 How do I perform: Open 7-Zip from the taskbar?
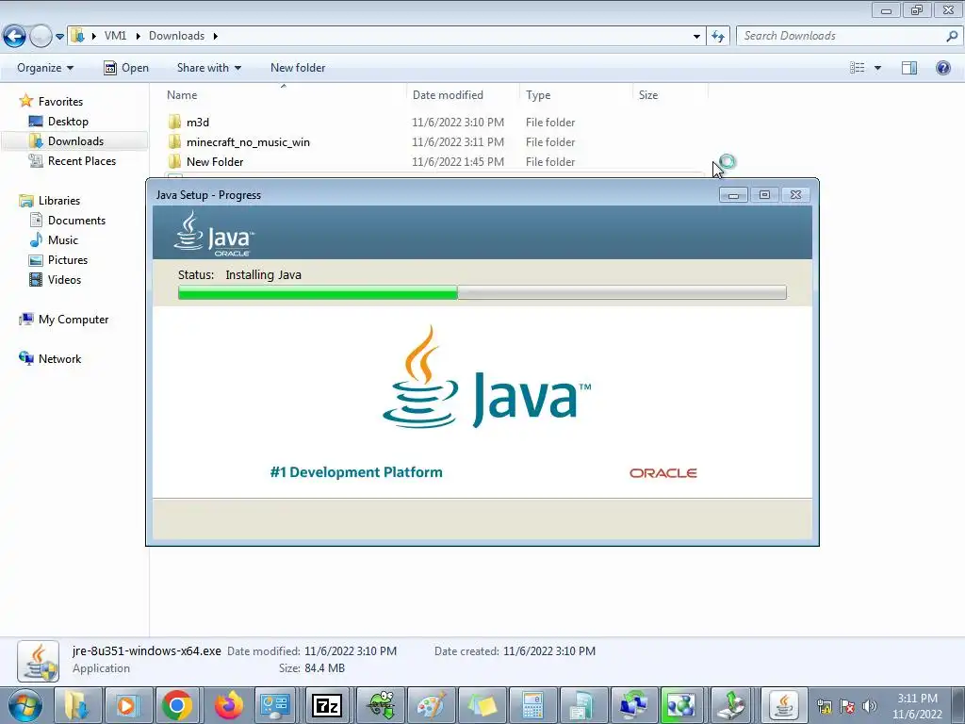click(x=327, y=705)
